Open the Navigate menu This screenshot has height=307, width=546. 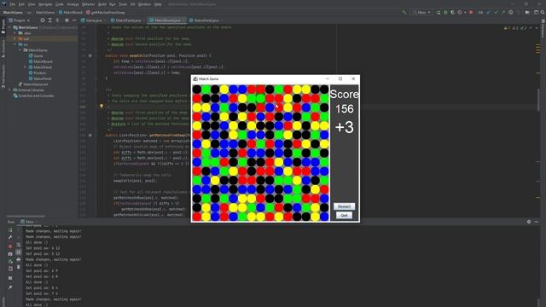tap(45, 4)
